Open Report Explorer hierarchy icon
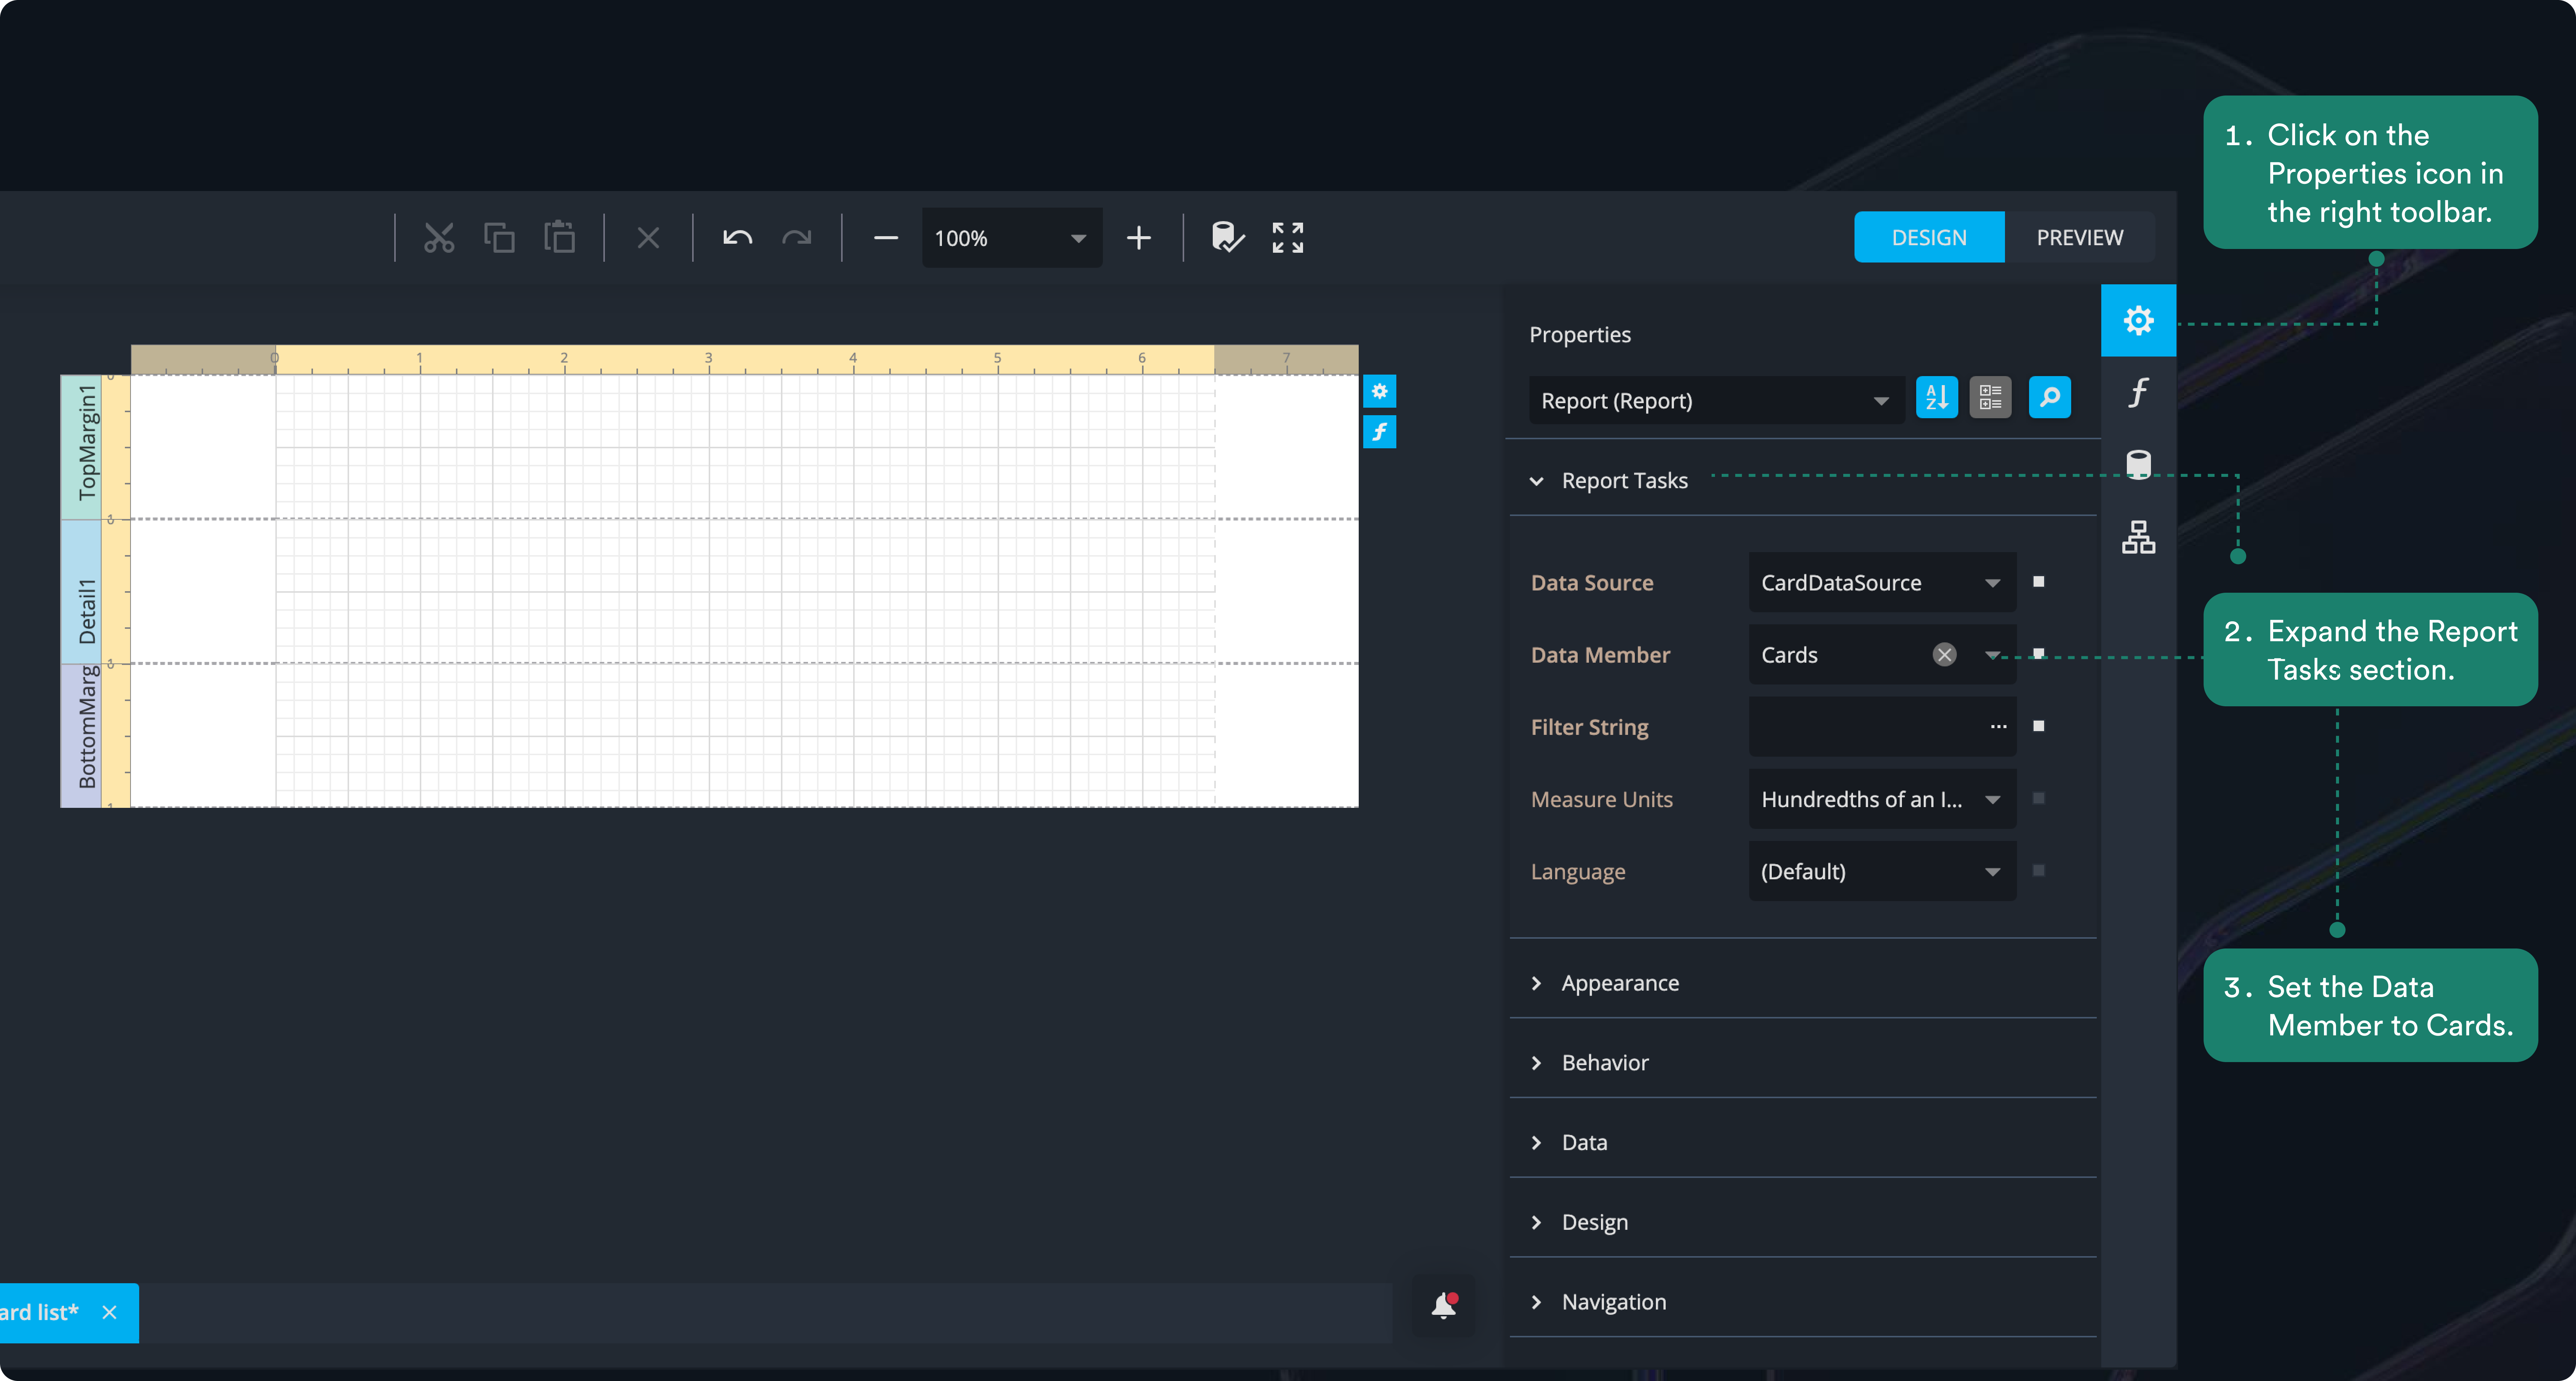 pyautogui.click(x=2138, y=537)
